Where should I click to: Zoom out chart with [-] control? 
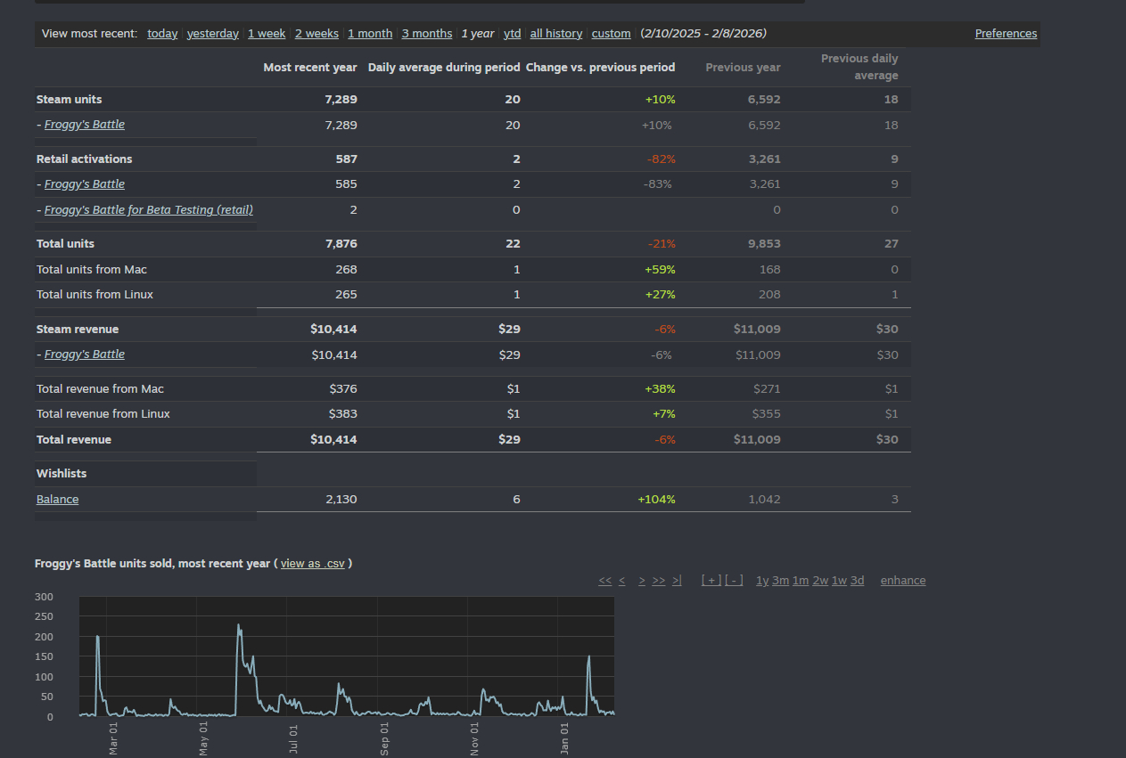[x=734, y=581]
